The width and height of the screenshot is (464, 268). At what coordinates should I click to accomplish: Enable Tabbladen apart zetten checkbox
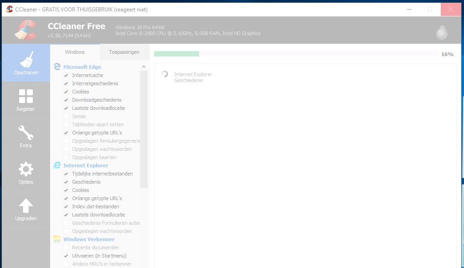[x=66, y=124]
